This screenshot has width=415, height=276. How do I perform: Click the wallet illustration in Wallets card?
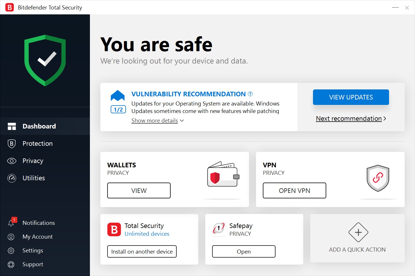223,174
